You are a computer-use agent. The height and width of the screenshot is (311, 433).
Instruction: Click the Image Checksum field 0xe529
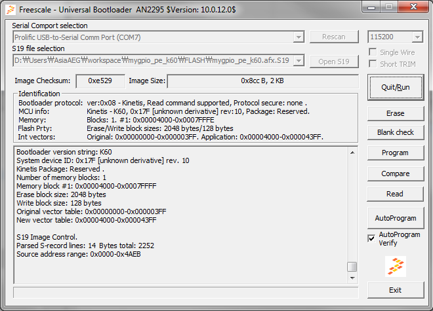pyautogui.click(x=100, y=81)
